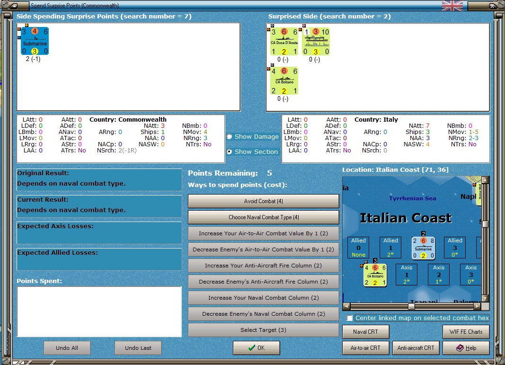
Task: Decrease Enemy's Anti-Aircraft Fire Column
Action: [264, 282]
